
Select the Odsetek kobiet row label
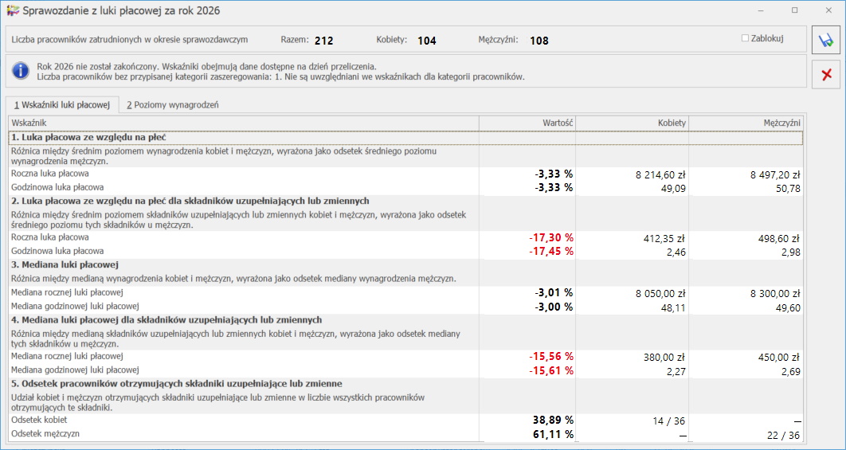pos(37,420)
